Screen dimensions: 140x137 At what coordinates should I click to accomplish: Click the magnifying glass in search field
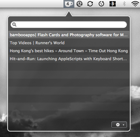[14, 25]
